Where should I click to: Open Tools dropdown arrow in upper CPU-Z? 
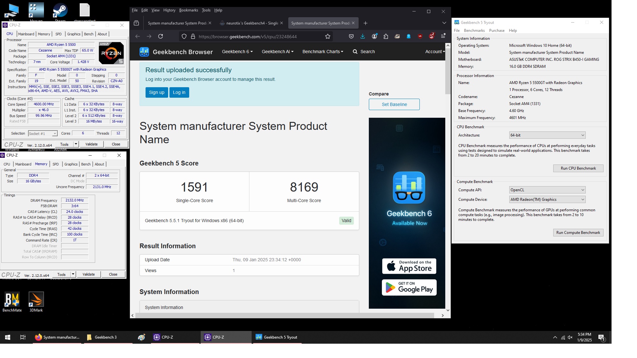tap(76, 144)
